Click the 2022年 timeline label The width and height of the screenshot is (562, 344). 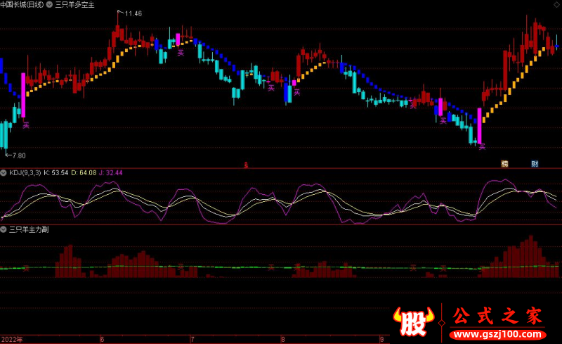pos(12,339)
